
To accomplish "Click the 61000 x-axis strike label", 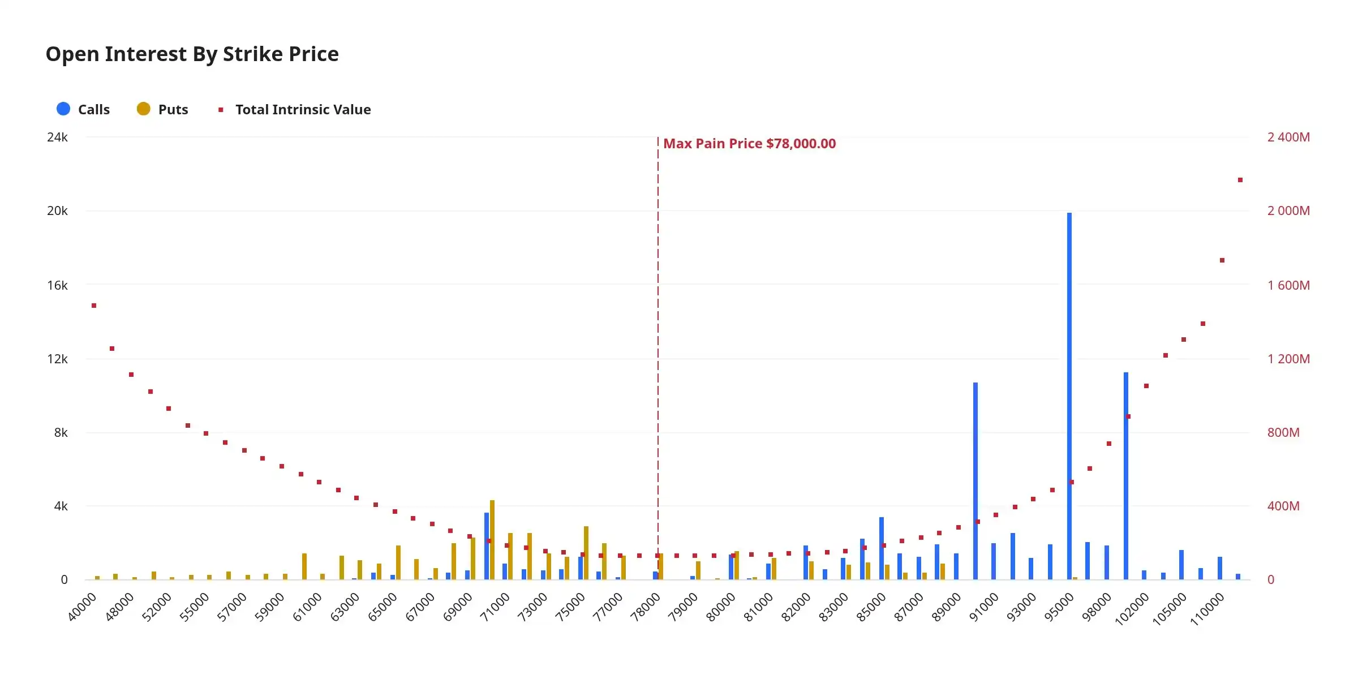I will pos(307,607).
